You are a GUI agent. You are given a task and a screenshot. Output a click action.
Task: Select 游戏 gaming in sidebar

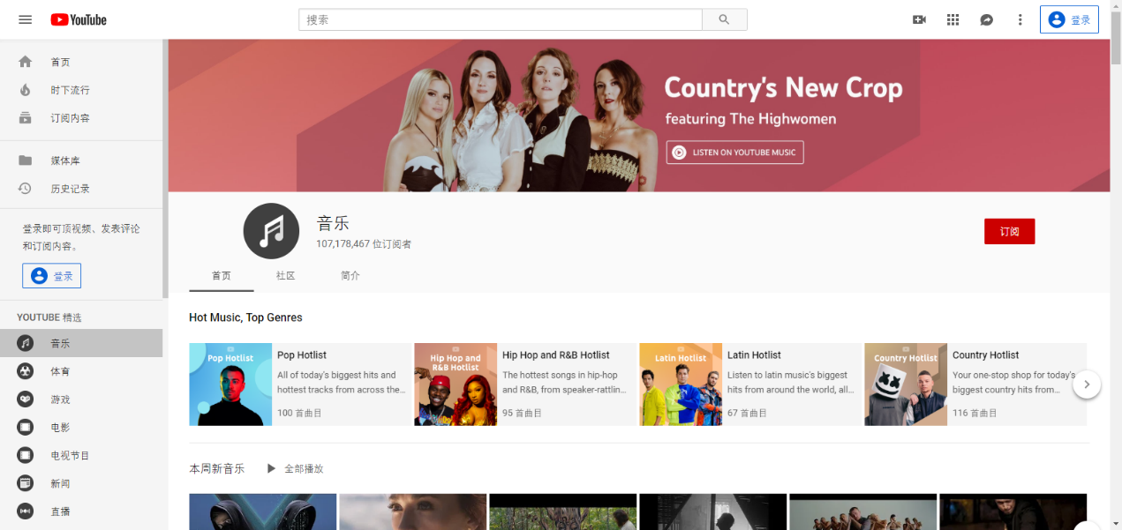81,399
